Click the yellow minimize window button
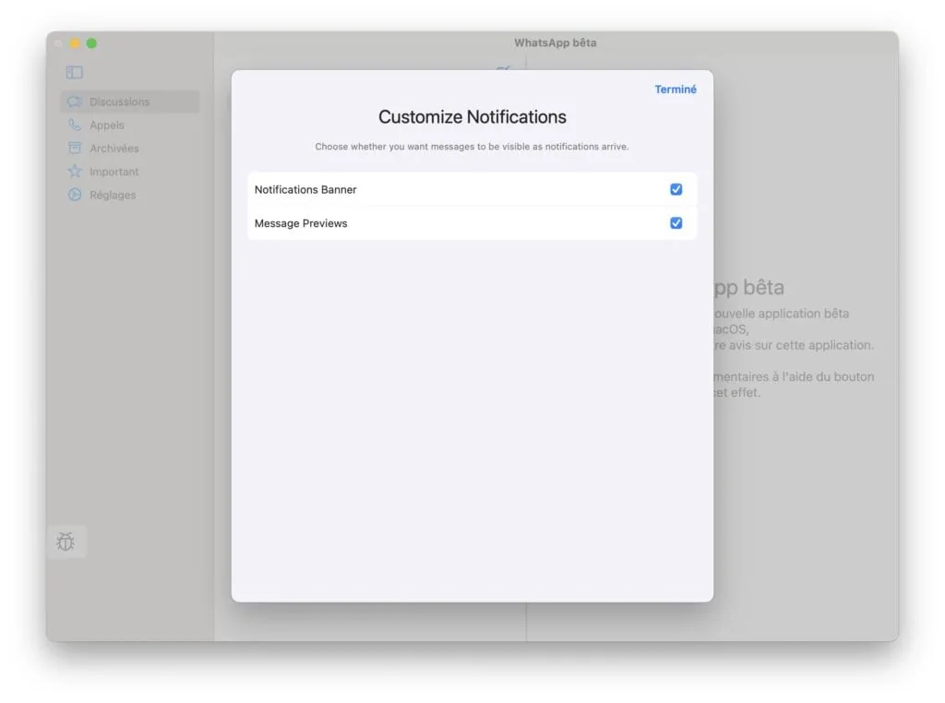This screenshot has height=703, width=945. pos(75,43)
